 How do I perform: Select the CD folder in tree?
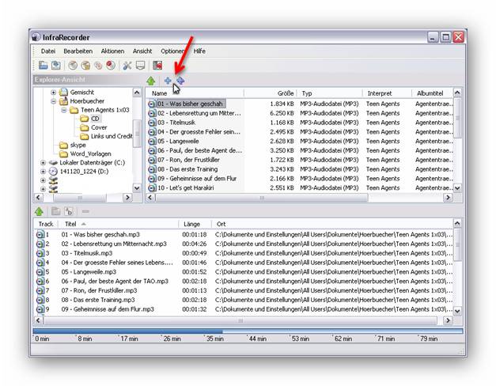click(x=95, y=119)
